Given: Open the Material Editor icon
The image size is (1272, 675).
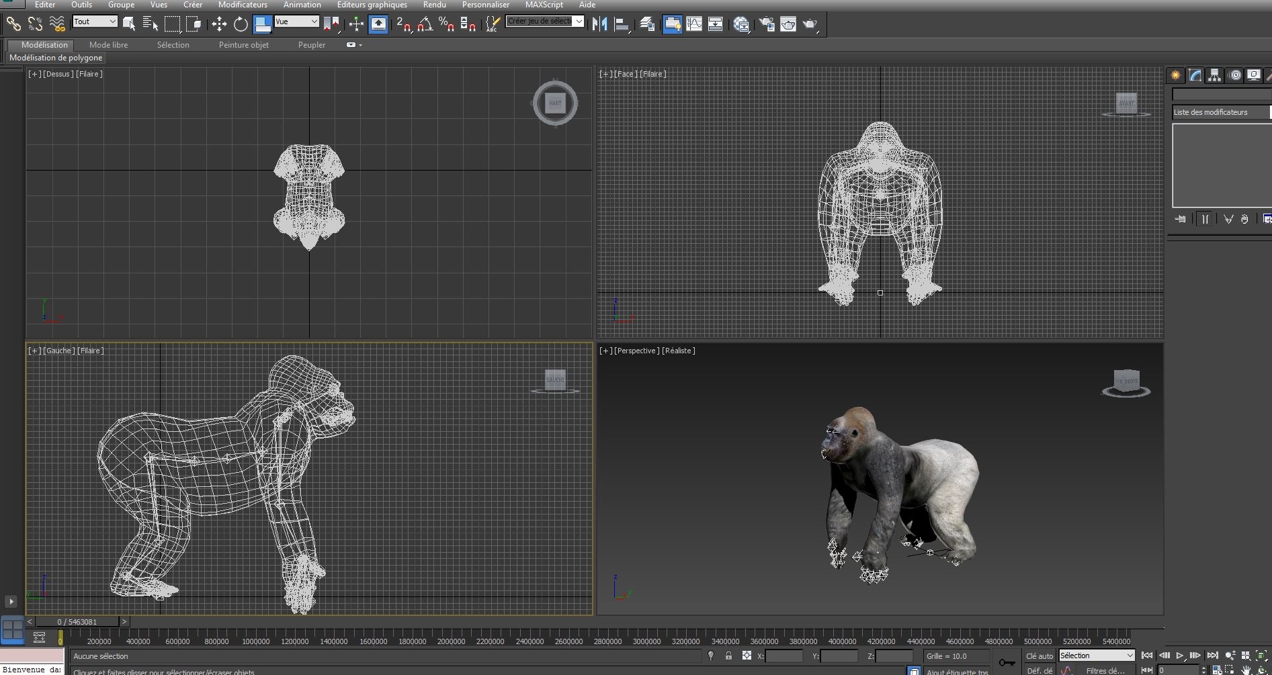Looking at the screenshot, I should point(741,24).
